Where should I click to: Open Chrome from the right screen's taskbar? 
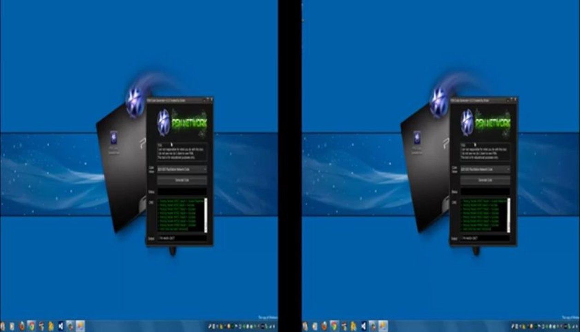tap(335, 326)
